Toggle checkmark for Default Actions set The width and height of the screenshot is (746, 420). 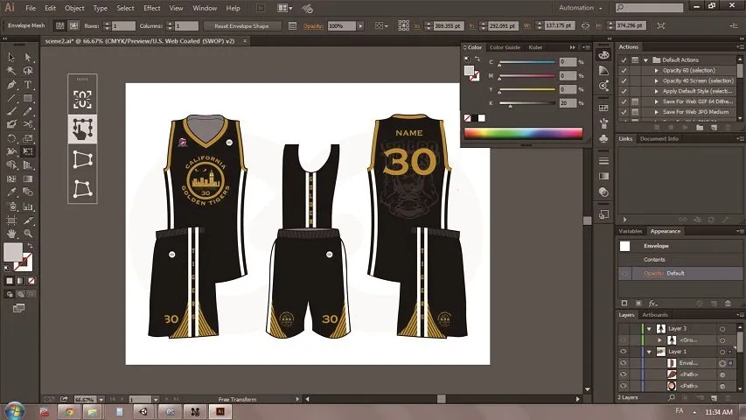pos(624,60)
